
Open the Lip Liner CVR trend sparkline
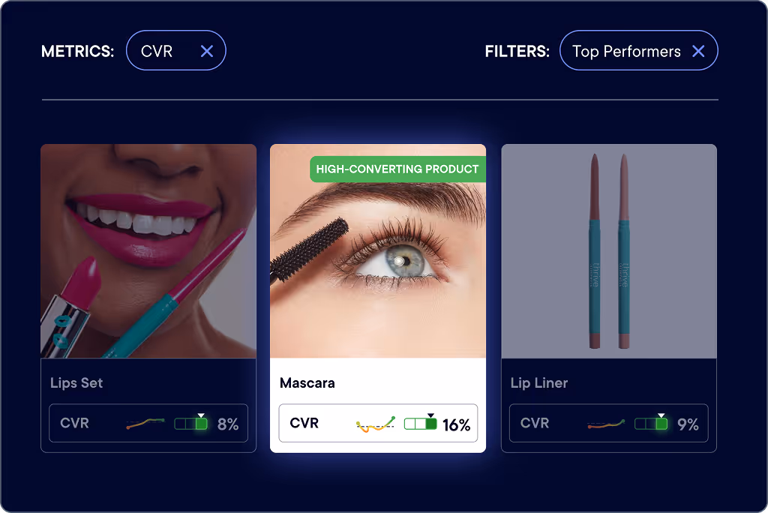pos(606,424)
